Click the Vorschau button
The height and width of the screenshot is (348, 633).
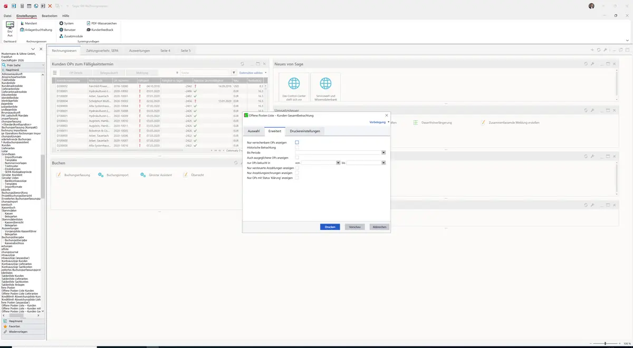point(355,227)
